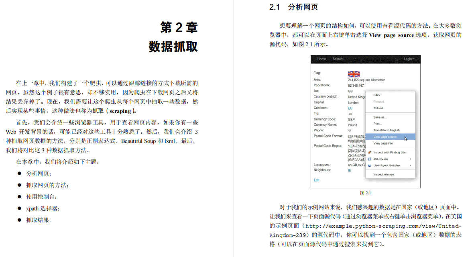
Task: Click the bold term '抓取 ( scraping )'
Action: pos(114,111)
